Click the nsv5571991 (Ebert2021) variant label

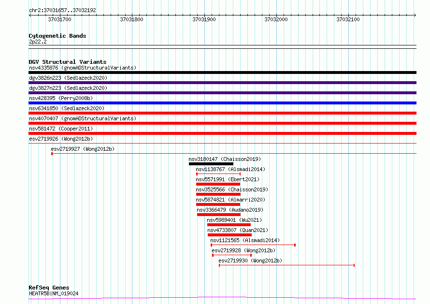click(x=227, y=179)
